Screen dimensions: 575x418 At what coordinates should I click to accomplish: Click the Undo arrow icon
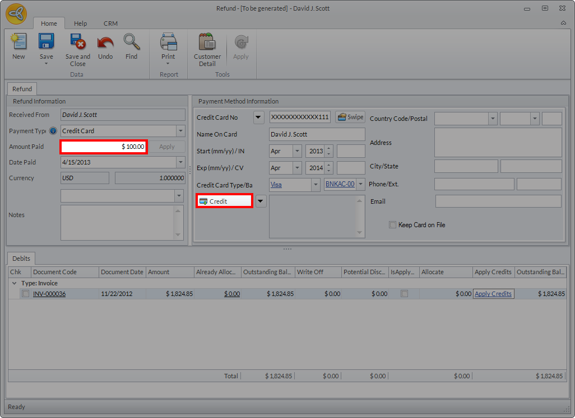point(105,43)
